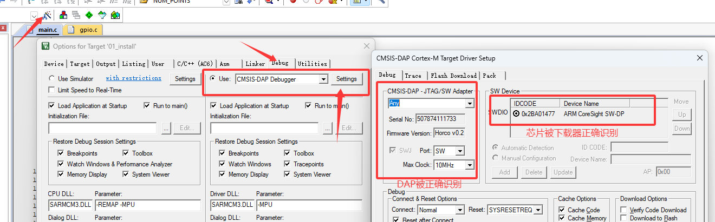Click simulator Settings button
The image size is (715, 222).
tap(185, 79)
